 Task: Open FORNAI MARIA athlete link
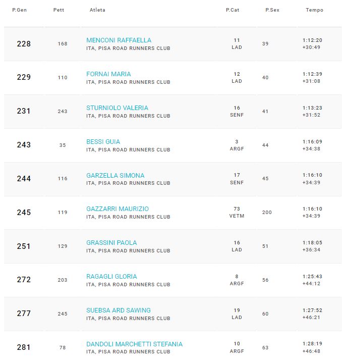[x=108, y=74]
